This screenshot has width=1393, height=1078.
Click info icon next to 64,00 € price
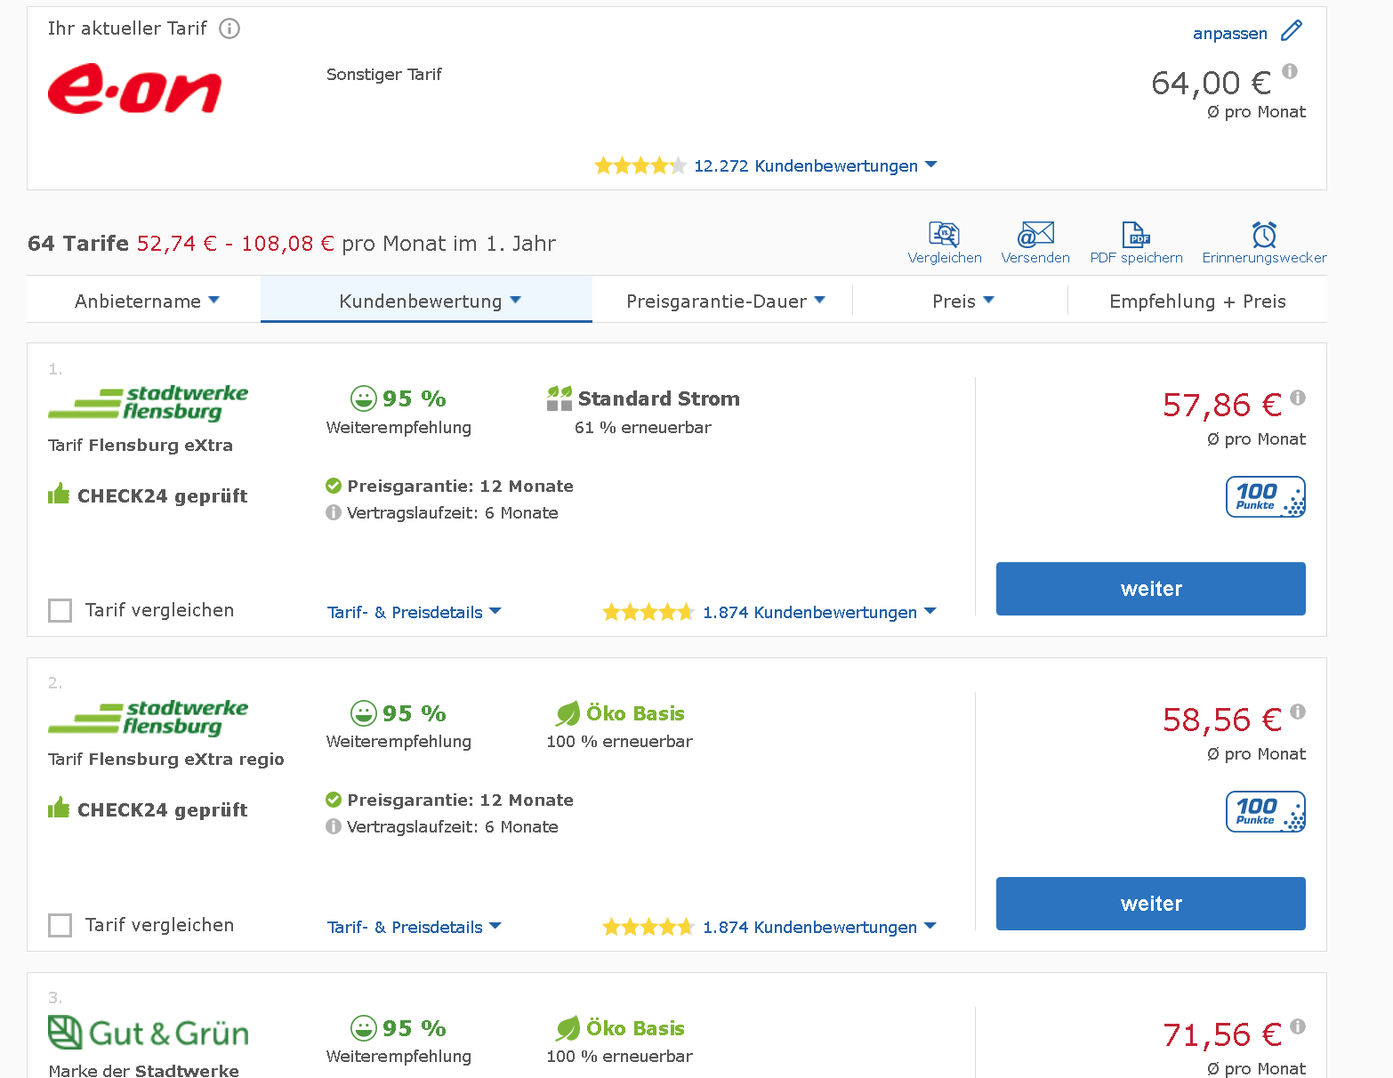pyautogui.click(x=1290, y=71)
